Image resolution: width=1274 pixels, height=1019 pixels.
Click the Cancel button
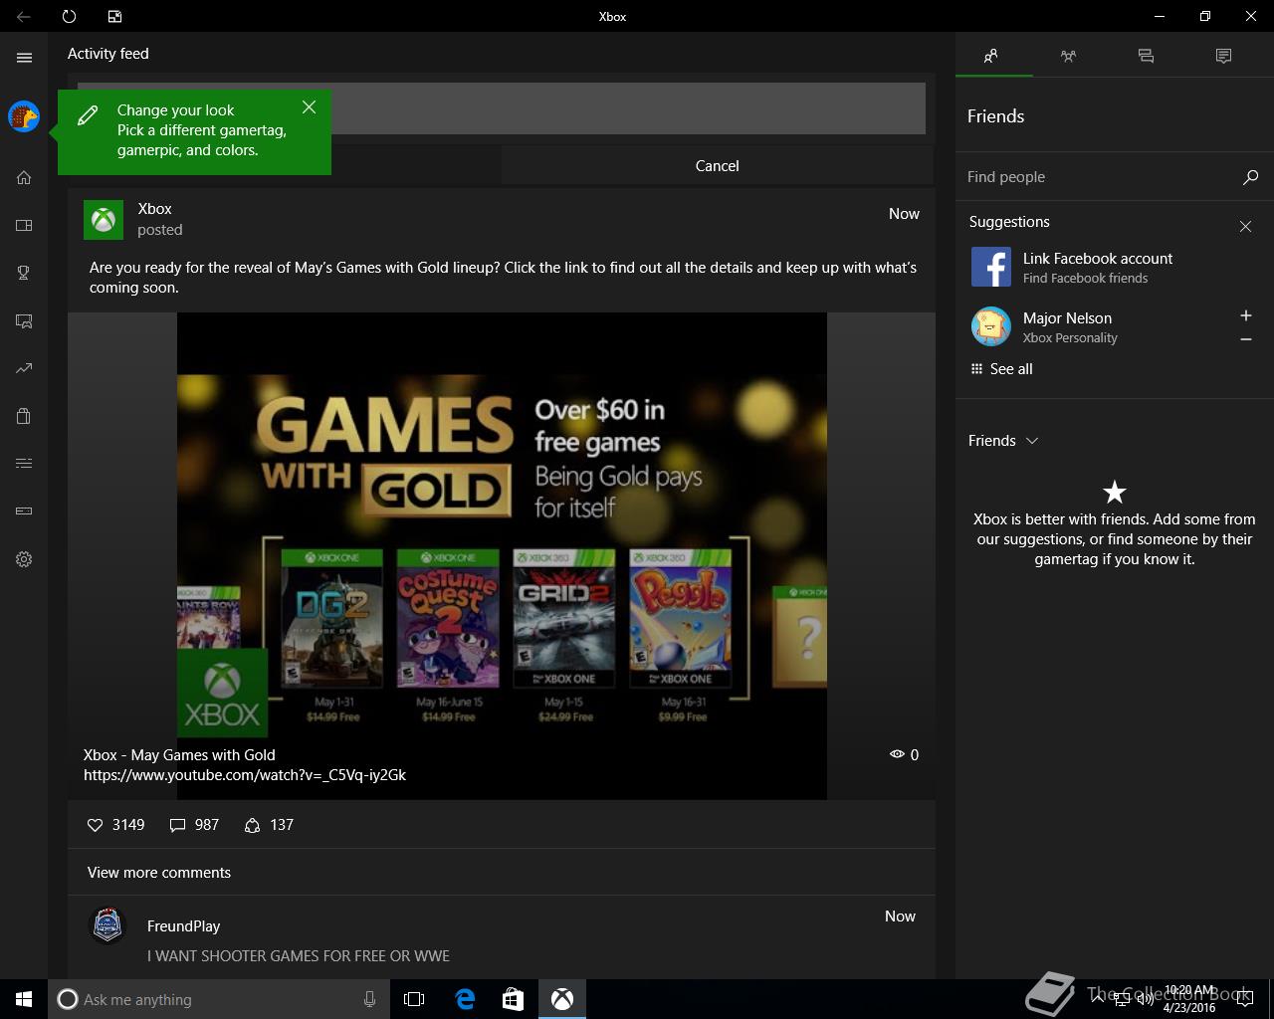tap(717, 166)
